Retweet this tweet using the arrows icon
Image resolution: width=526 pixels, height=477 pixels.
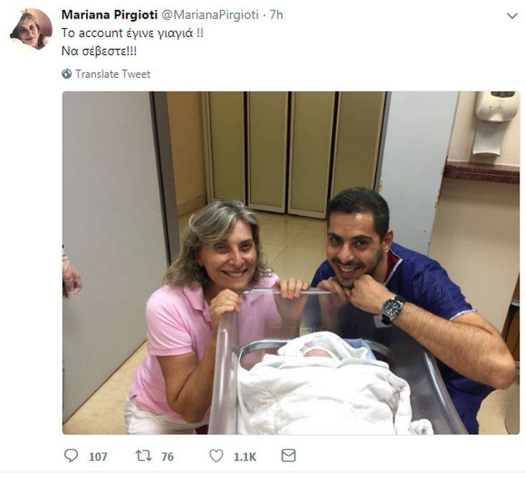coord(143,456)
